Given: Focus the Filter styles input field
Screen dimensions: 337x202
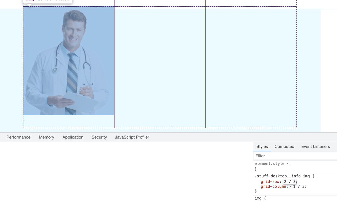Looking at the screenshot, I should (x=295, y=156).
